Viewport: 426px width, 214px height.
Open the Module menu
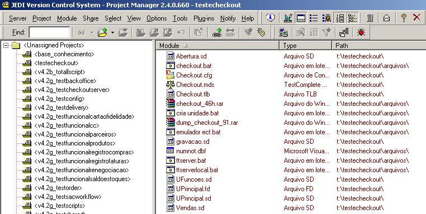click(67, 18)
